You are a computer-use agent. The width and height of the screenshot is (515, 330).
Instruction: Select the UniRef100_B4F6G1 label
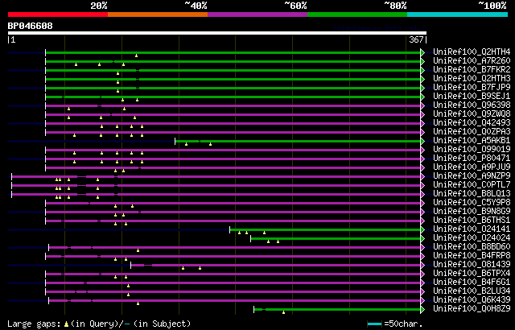(472, 283)
